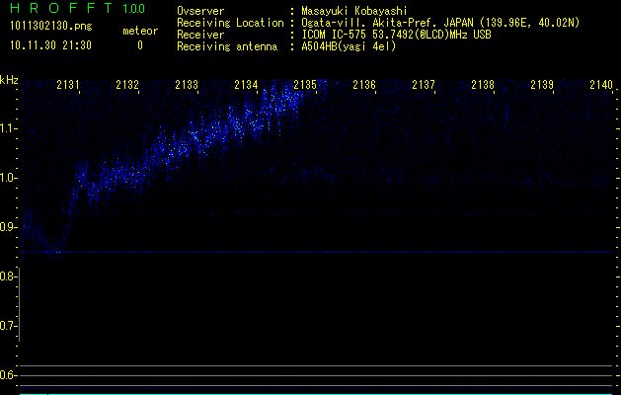Click the 'Ovserver' field label
621x395 pixels.
click(x=200, y=11)
